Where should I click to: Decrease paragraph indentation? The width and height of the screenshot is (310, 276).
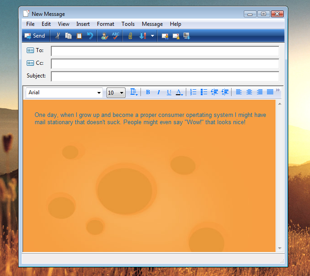point(214,92)
